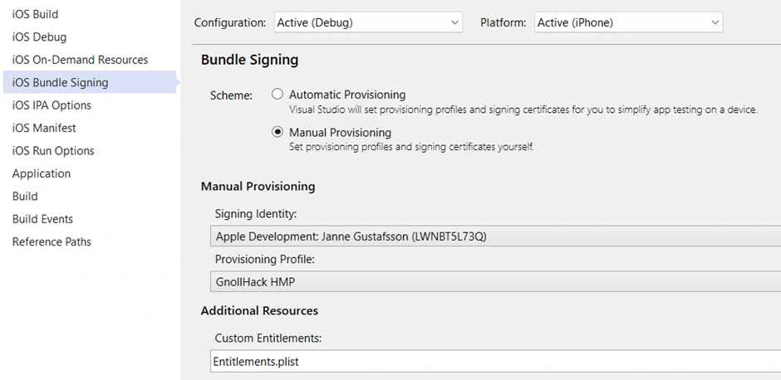Click the Active (Debug) configuration box

pos(368,22)
